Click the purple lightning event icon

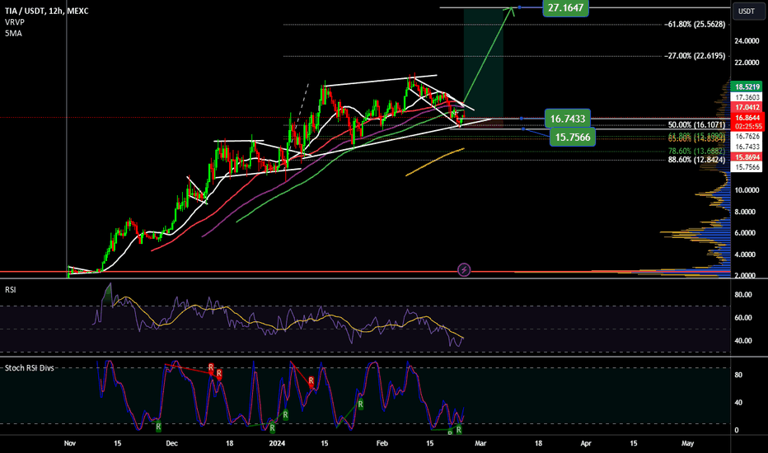464,269
